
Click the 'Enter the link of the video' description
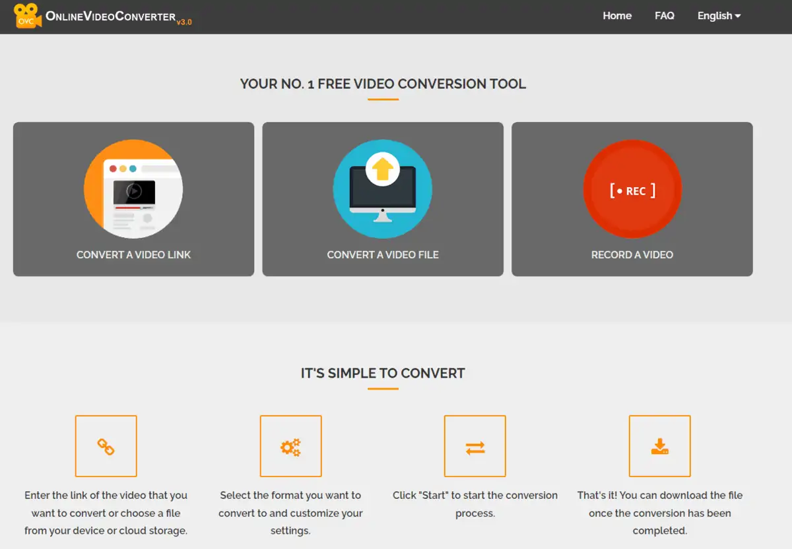point(106,513)
